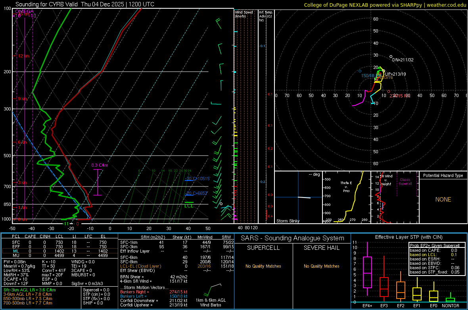Click the 'Potential Hazard Type' header

coord(443,175)
